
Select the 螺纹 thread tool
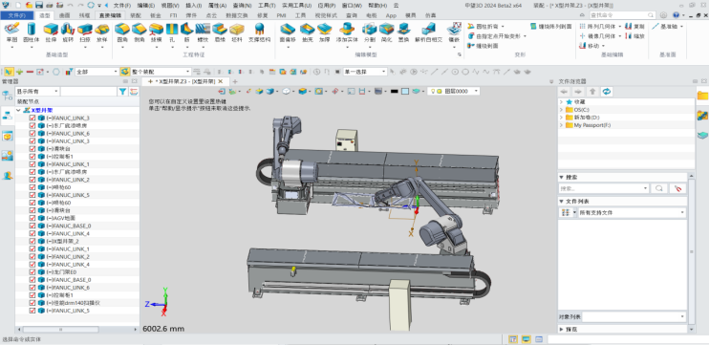click(203, 32)
